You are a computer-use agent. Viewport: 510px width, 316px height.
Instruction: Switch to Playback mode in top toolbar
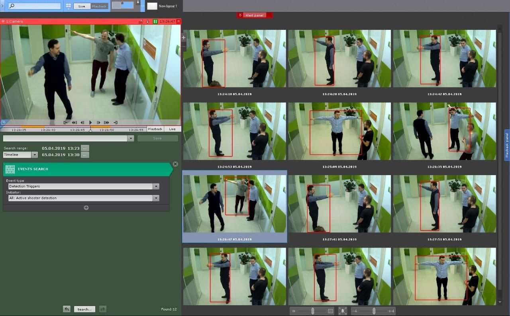[x=99, y=6]
